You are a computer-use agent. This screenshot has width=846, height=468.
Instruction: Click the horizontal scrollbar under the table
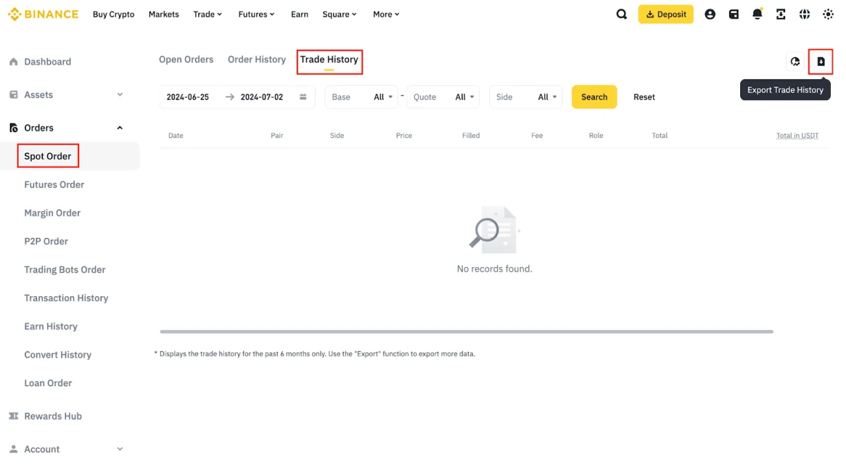[x=466, y=332]
